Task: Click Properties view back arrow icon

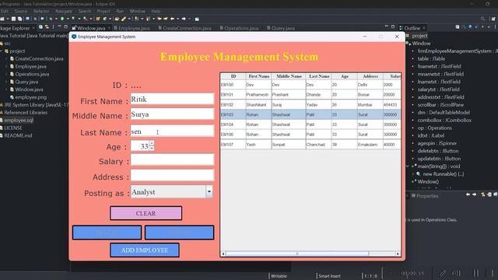Action: coord(468,194)
